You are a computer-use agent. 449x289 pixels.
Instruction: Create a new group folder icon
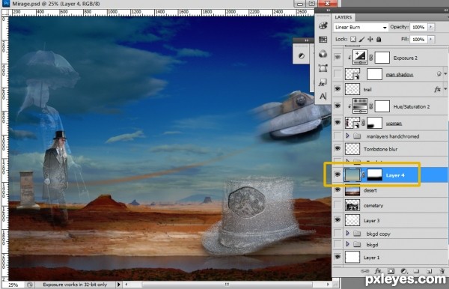click(416, 271)
